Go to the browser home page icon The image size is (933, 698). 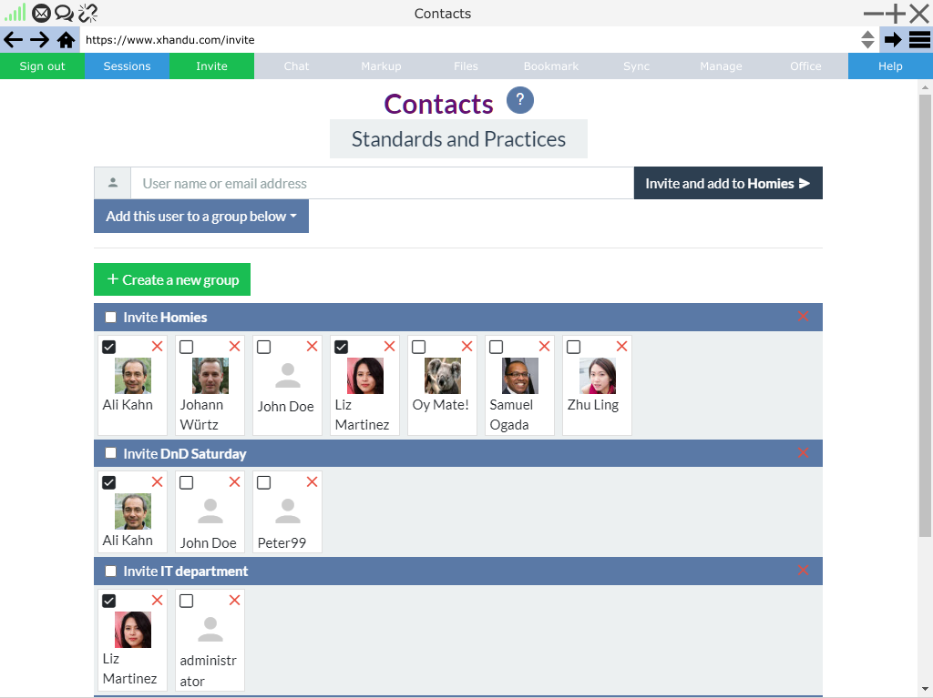coord(66,40)
